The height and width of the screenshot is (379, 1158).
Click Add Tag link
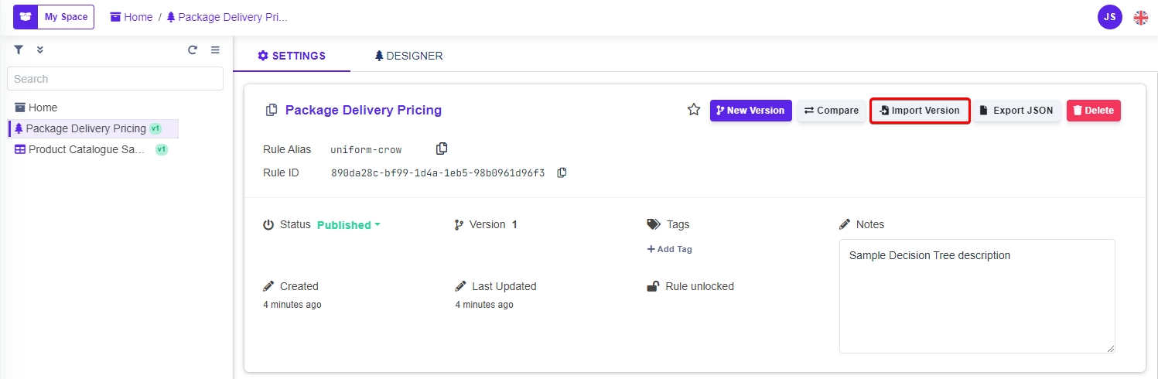tap(670, 249)
